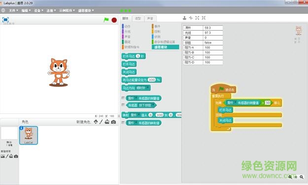
Task: Choose new sprite from library icon
Action: (x=96, y=122)
